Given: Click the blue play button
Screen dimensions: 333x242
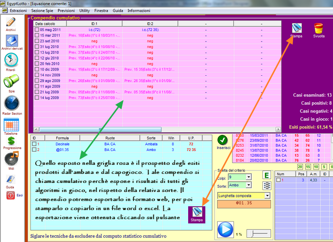Looking at the screenshot, I should (x=225, y=230).
